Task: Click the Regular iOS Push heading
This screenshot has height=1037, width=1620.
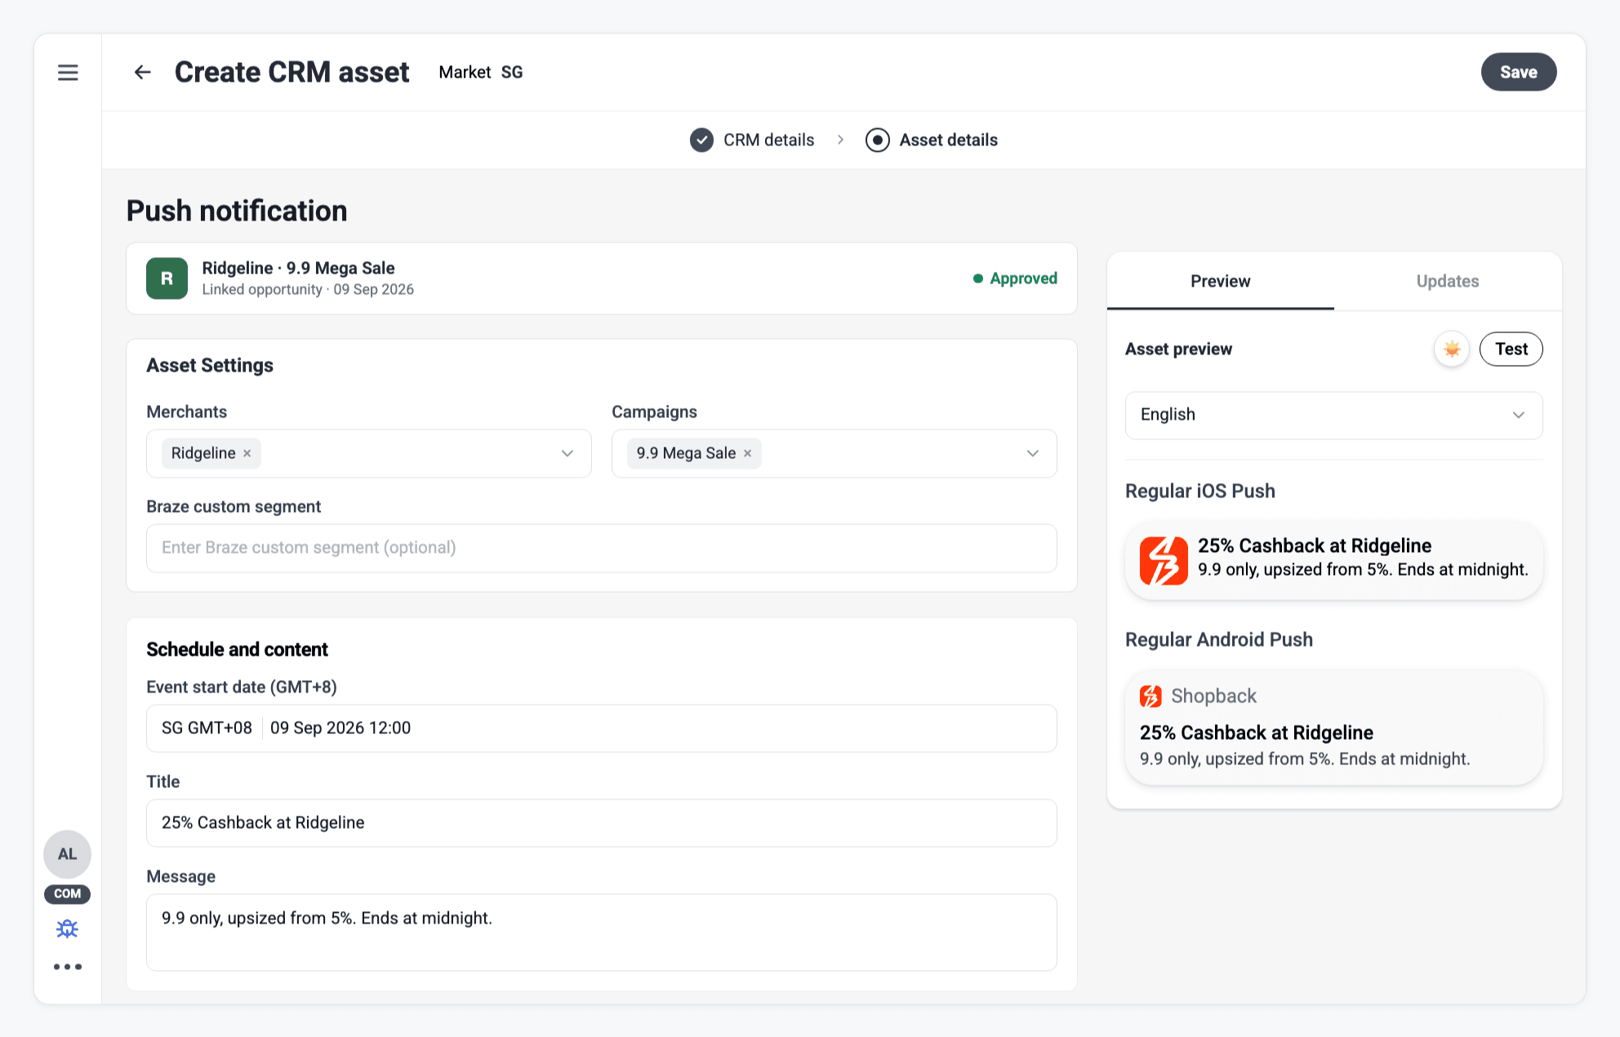Action: 1200,492
